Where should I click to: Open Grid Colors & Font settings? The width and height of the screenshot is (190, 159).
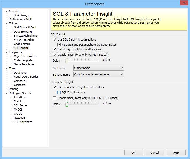[25, 28]
